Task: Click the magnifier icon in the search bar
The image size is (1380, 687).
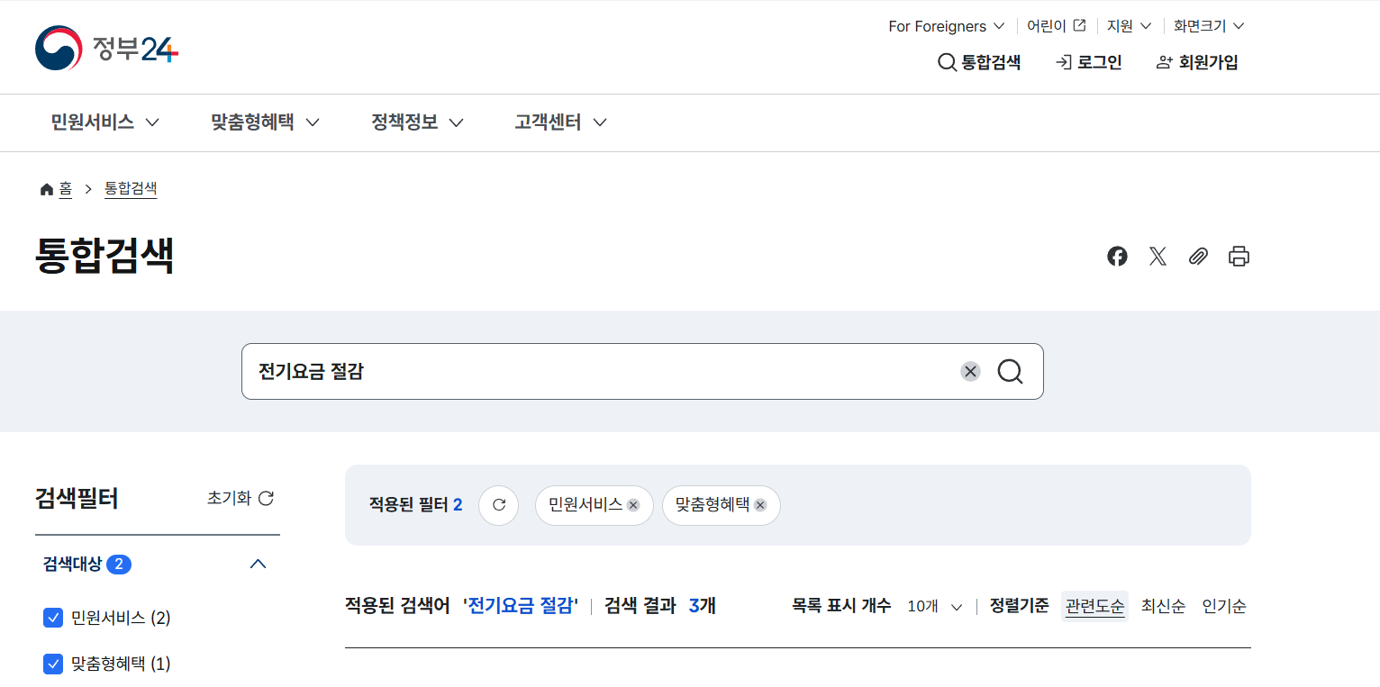Action: 1010,371
